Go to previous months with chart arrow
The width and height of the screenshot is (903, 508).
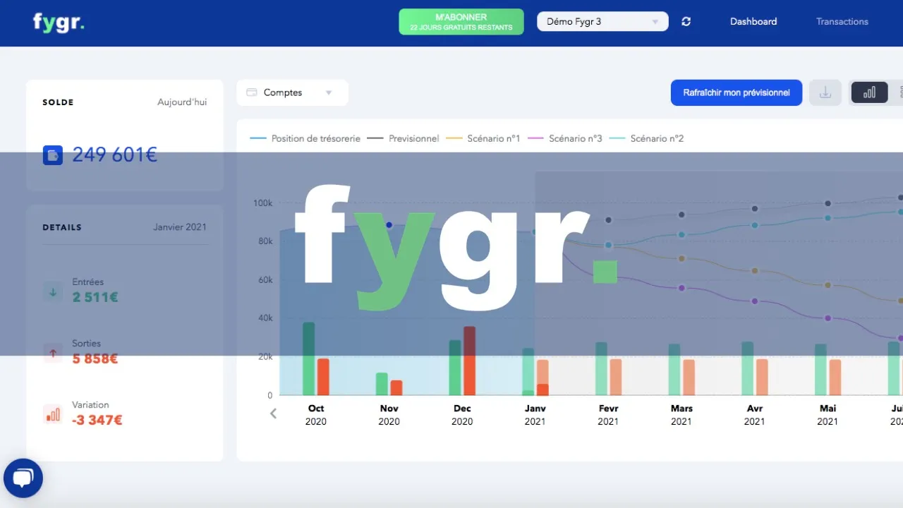click(x=274, y=413)
